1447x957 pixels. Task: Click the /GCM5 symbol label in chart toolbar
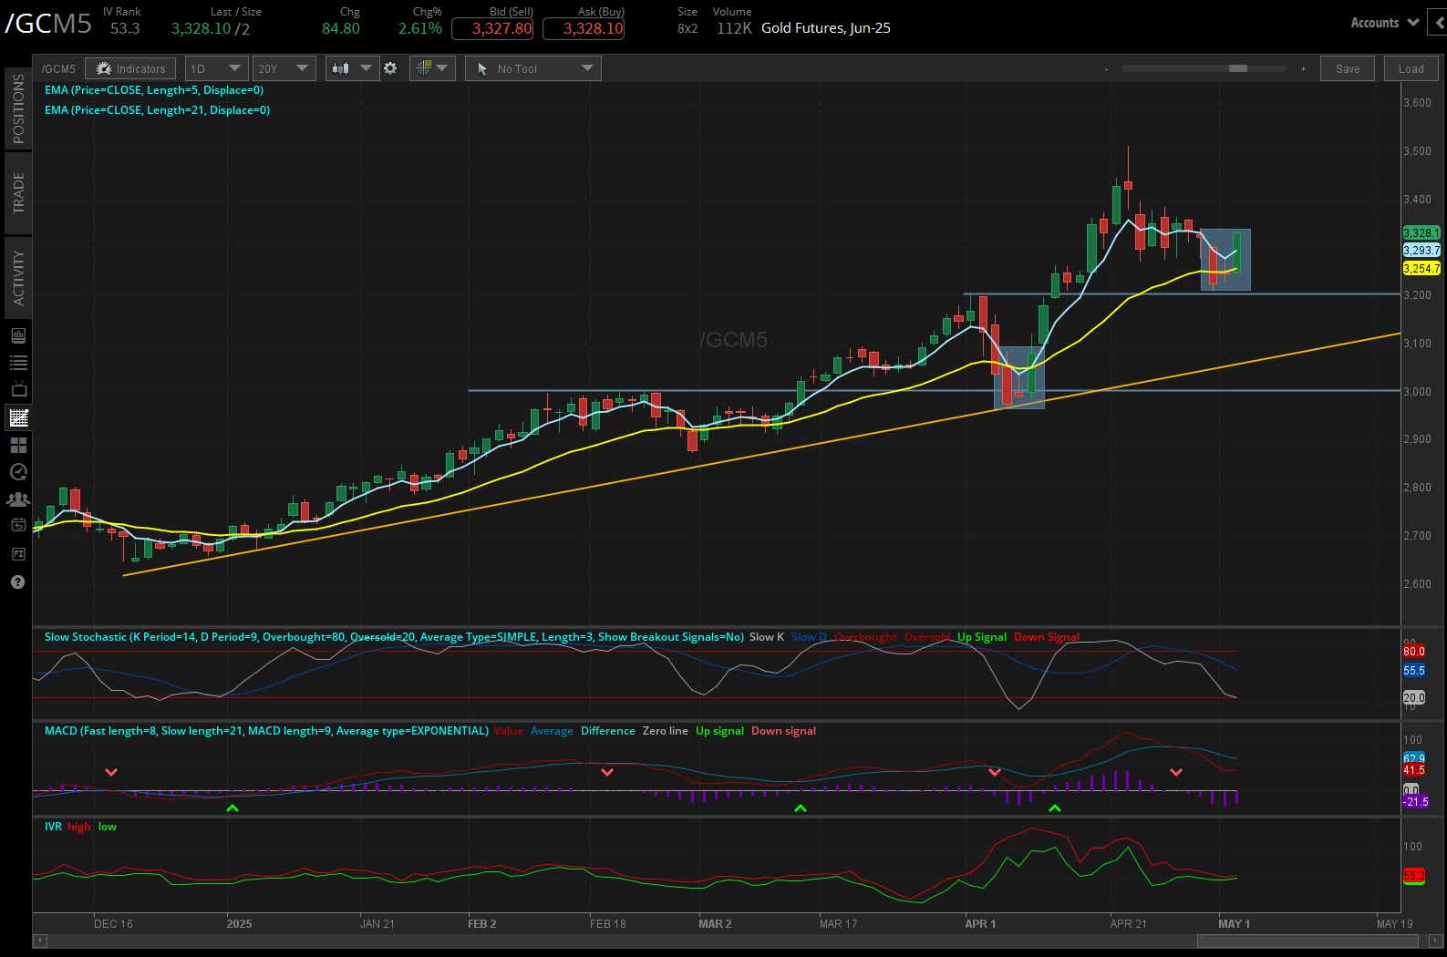click(58, 69)
